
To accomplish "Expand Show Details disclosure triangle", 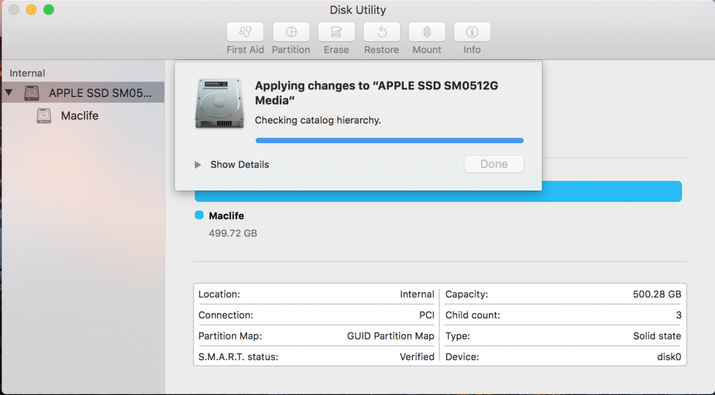I will coord(198,165).
